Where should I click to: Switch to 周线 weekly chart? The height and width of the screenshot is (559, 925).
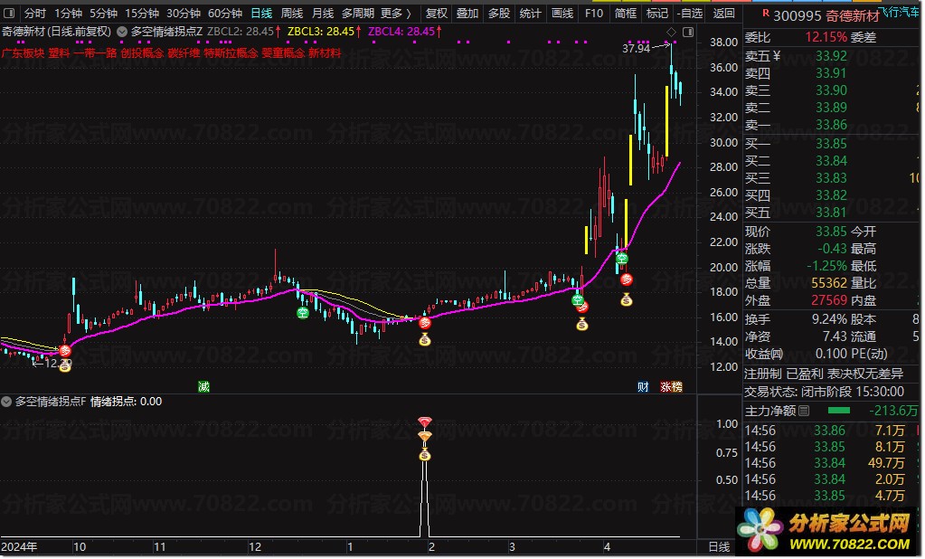click(x=292, y=13)
